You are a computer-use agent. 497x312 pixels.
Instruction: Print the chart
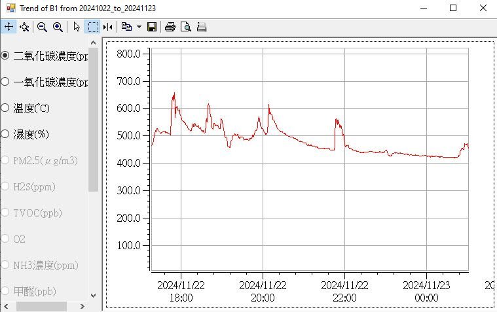[x=170, y=27]
